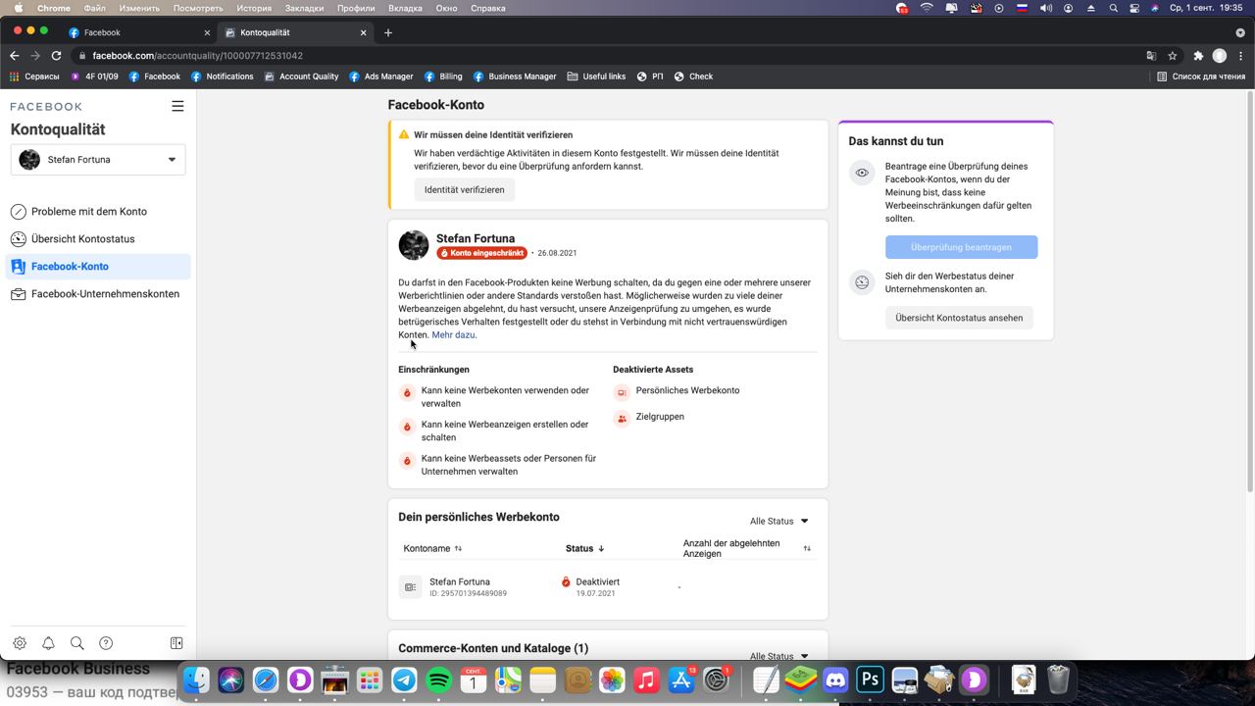Open Chrome extensions puzzle icon
1255x706 pixels.
click(1197, 56)
